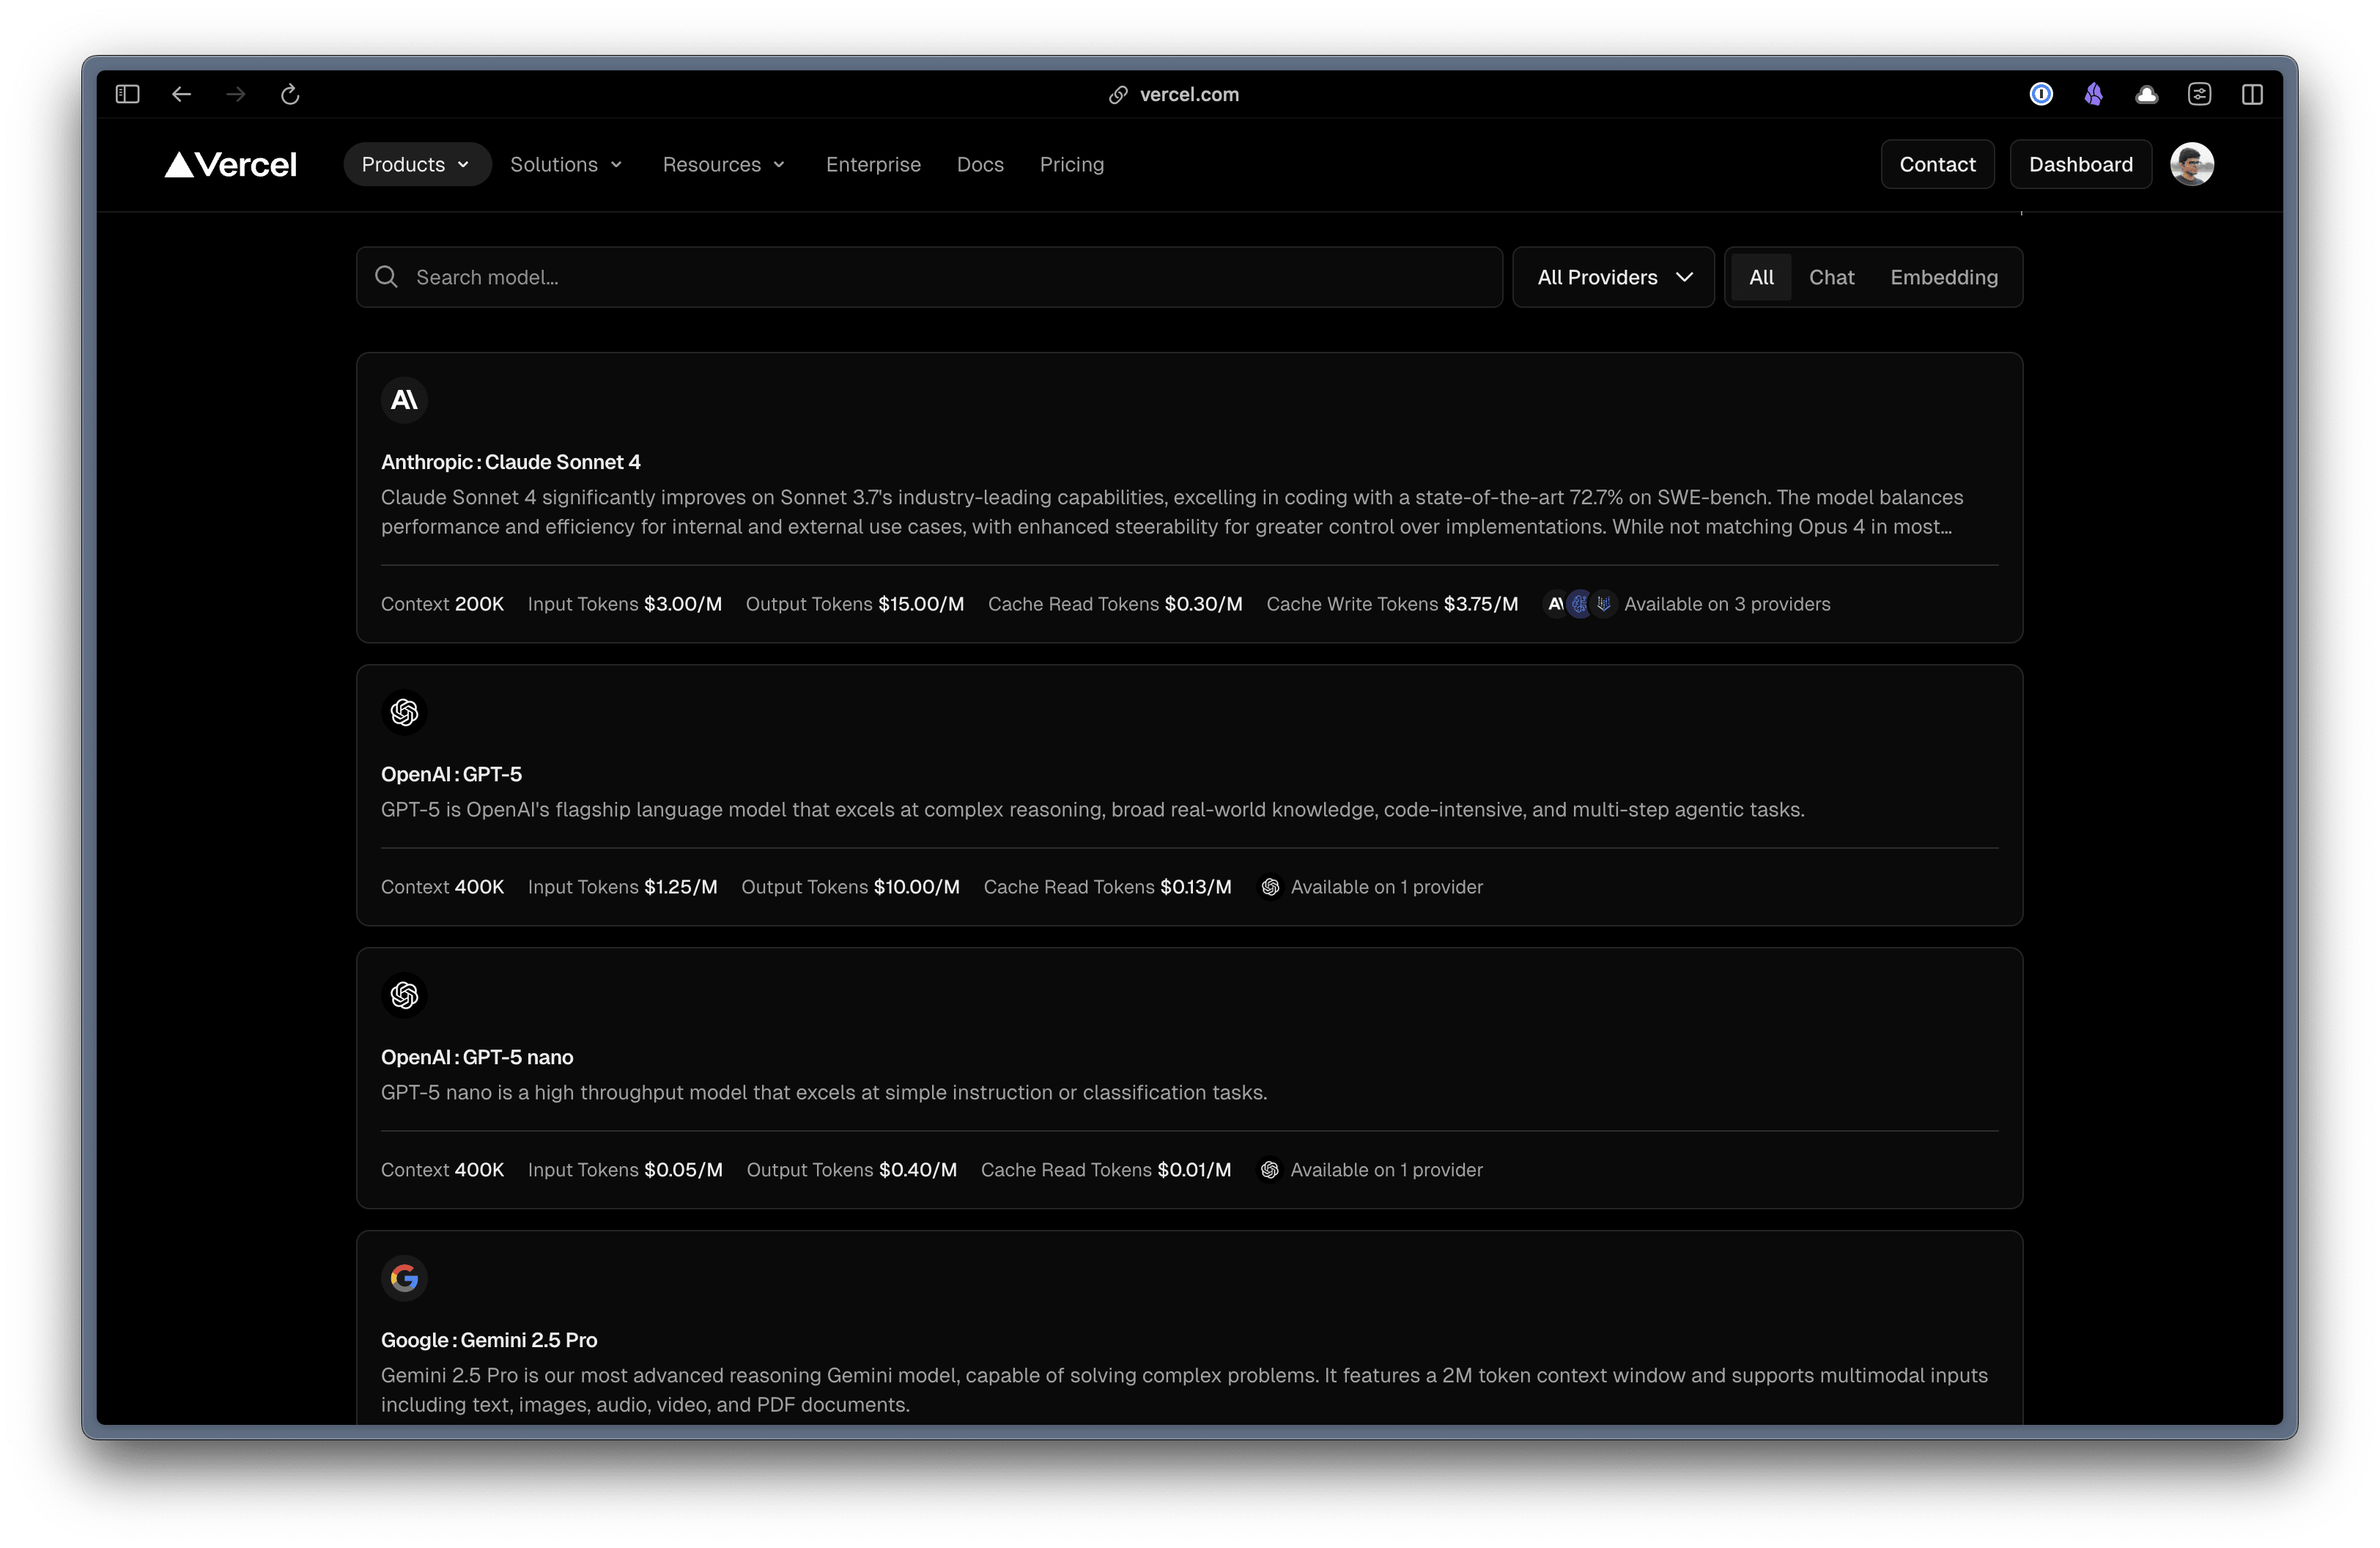Select the All filter tab
2380x1548 pixels.
point(1760,277)
